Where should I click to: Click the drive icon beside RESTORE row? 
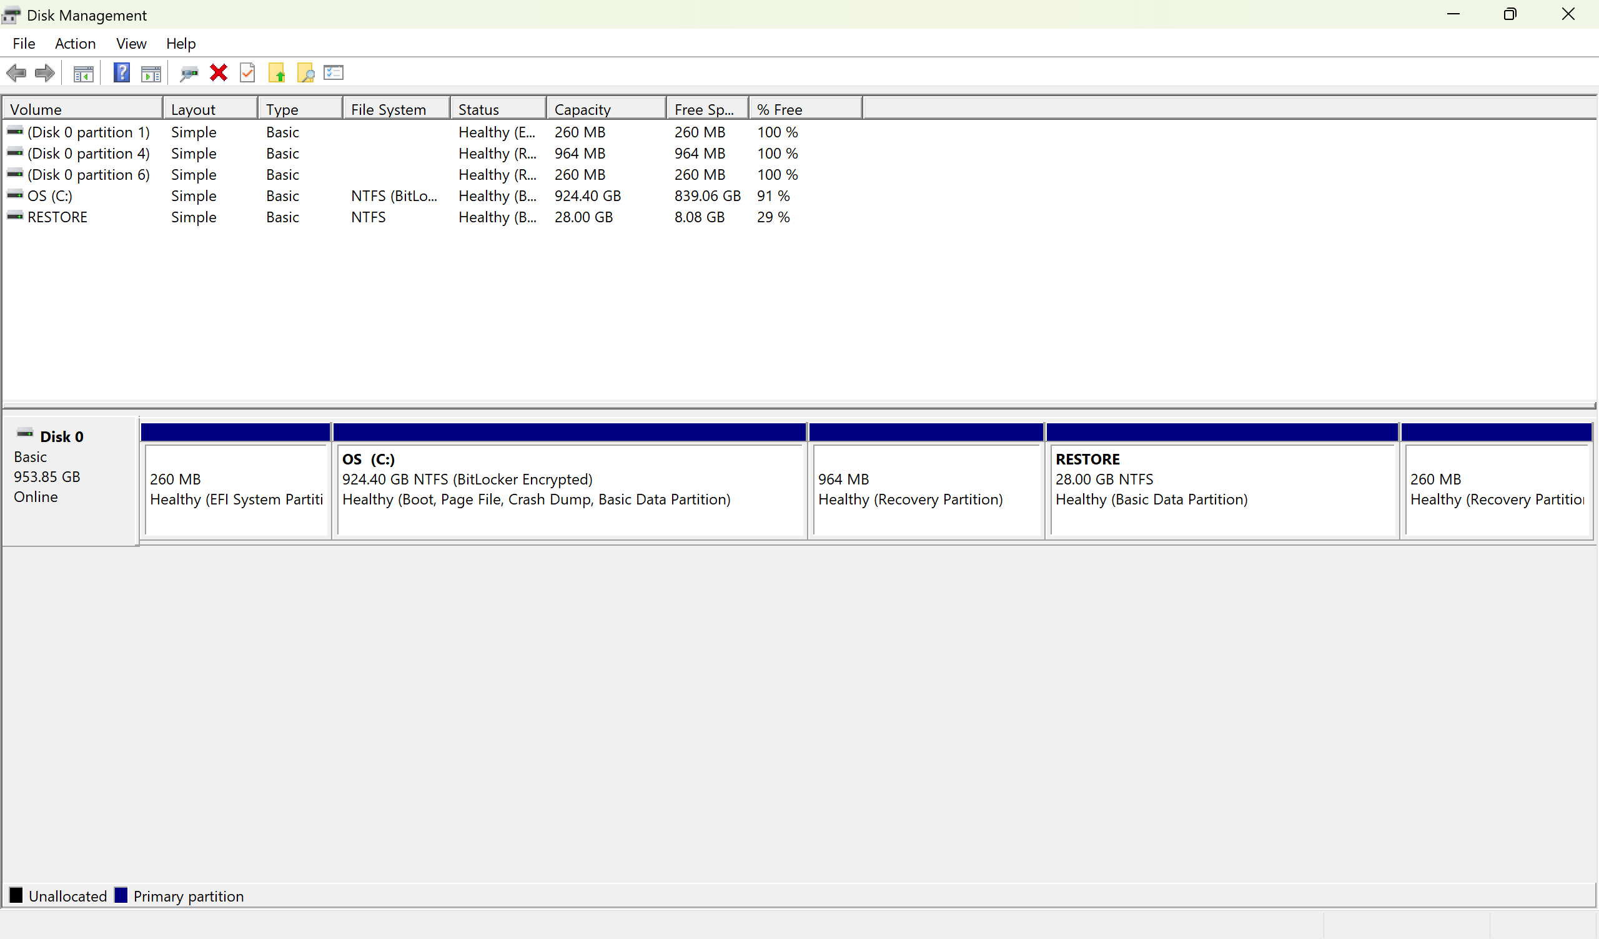(x=14, y=216)
